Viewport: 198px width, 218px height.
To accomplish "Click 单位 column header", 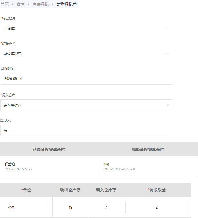I will [26, 190].
